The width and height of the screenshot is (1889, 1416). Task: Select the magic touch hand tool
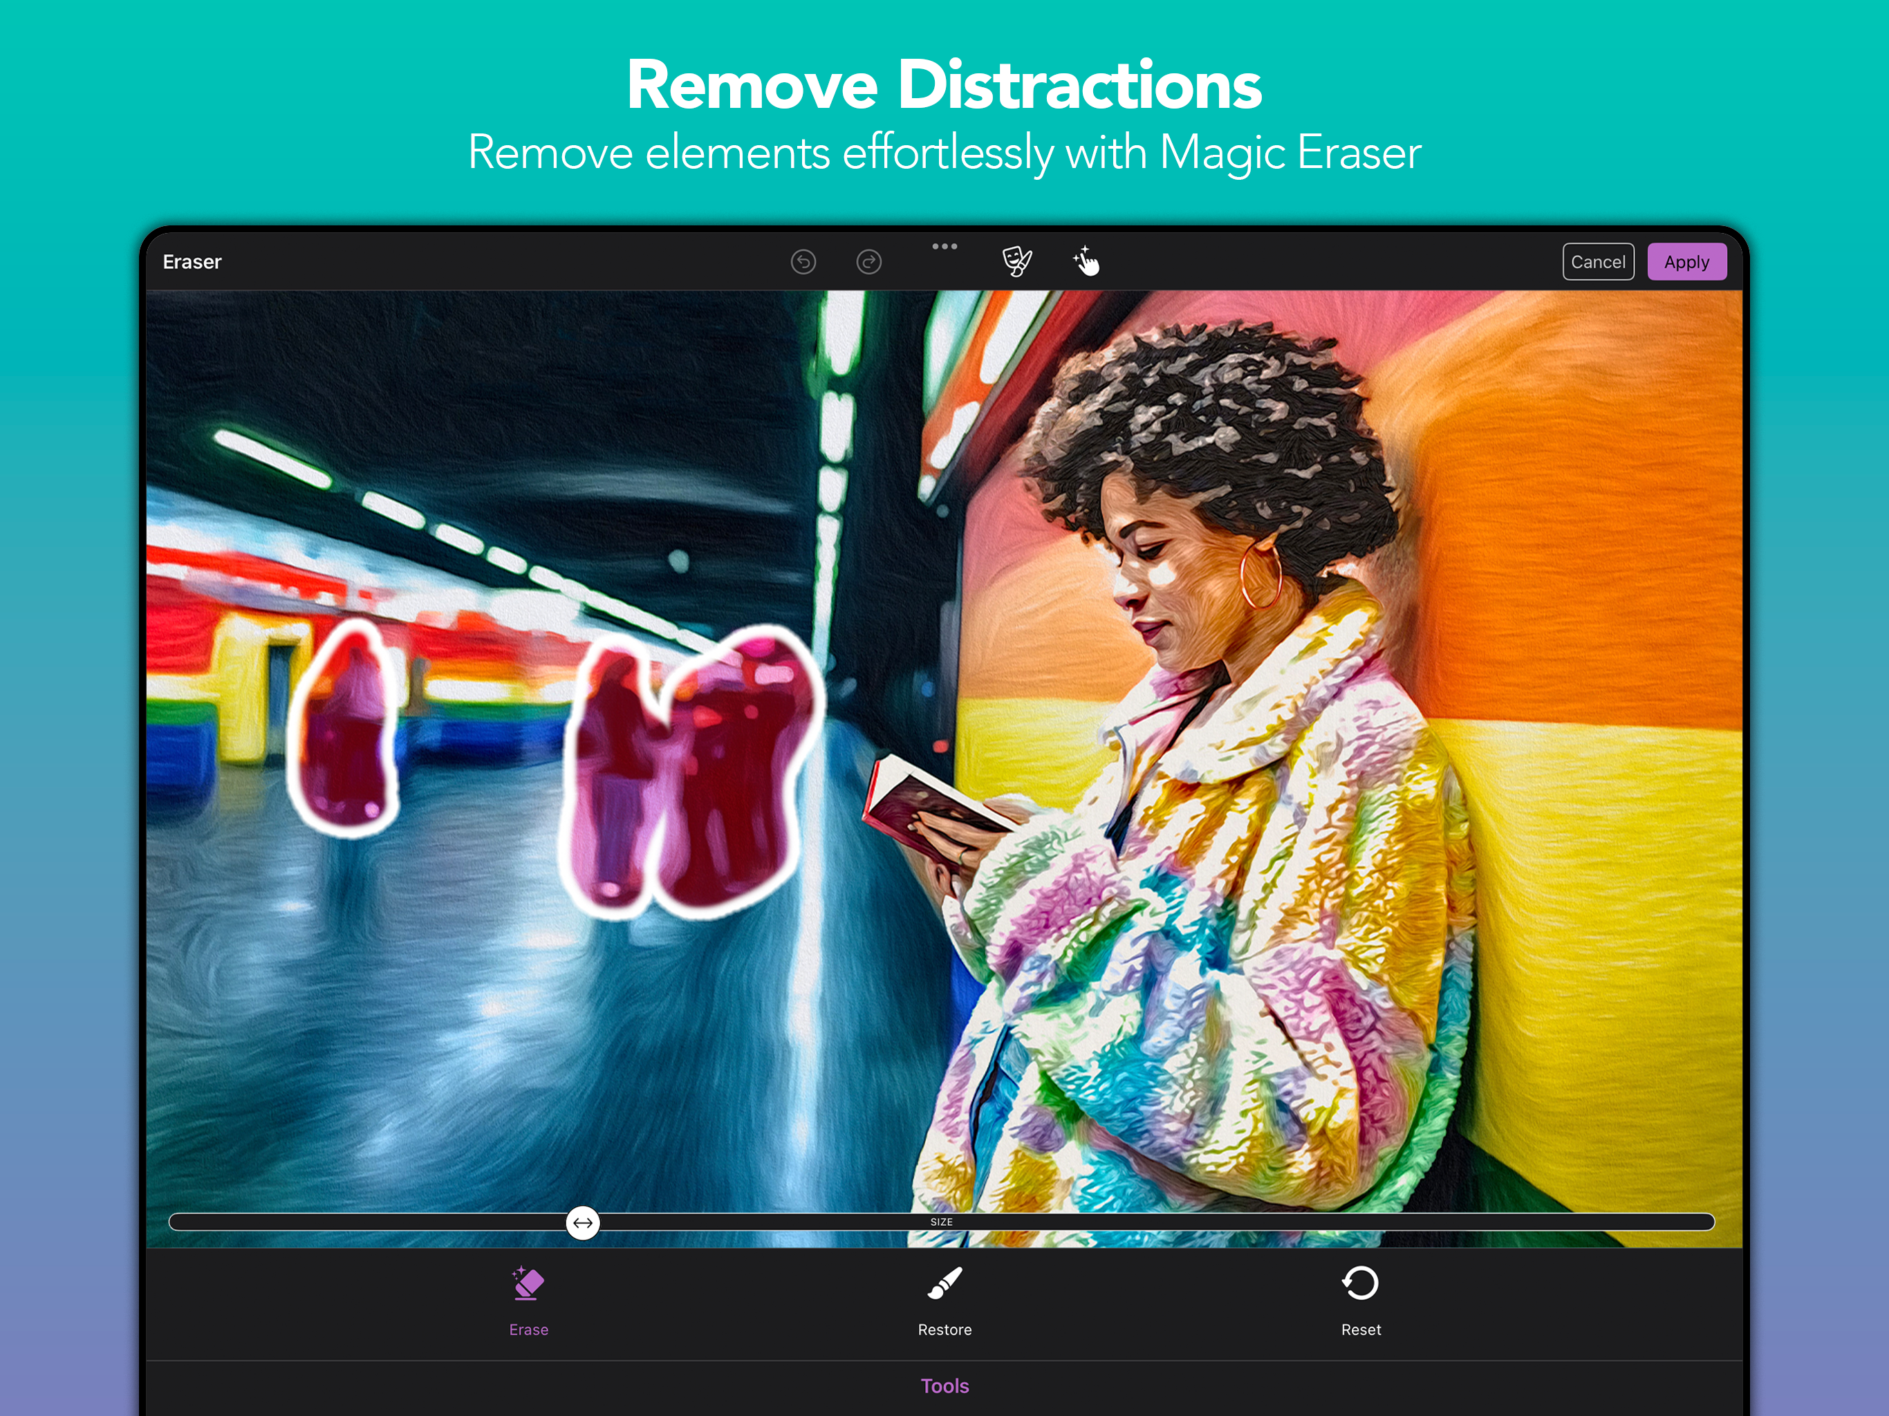[x=1086, y=261]
